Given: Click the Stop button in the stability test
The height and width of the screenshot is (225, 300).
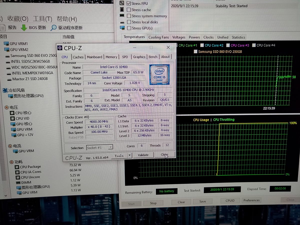Looking at the screenshot, I should pos(153,203).
